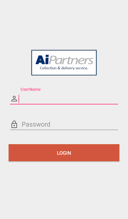
Task: Click the word "delivery" in the logo
Action: point(68,68)
